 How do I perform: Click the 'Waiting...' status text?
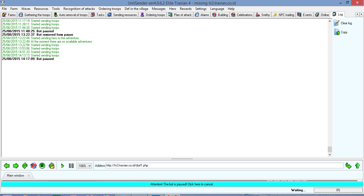(298, 190)
